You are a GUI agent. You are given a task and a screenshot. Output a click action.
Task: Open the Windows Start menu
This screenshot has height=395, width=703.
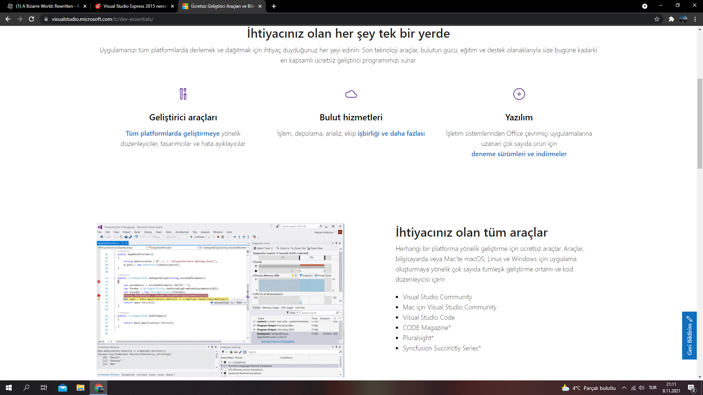9,388
